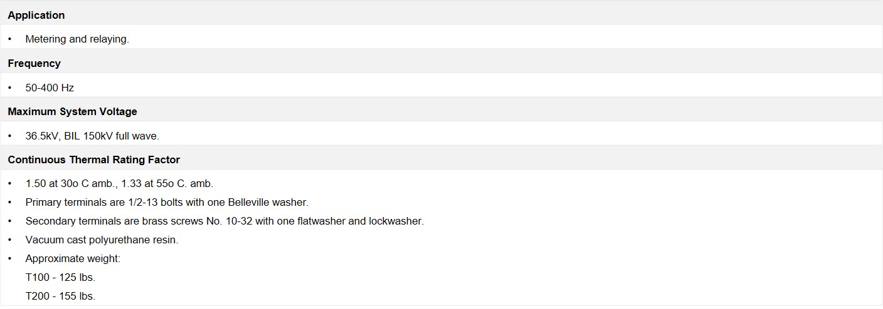Click the Vacuum cast polyurethane resin line

(x=102, y=240)
